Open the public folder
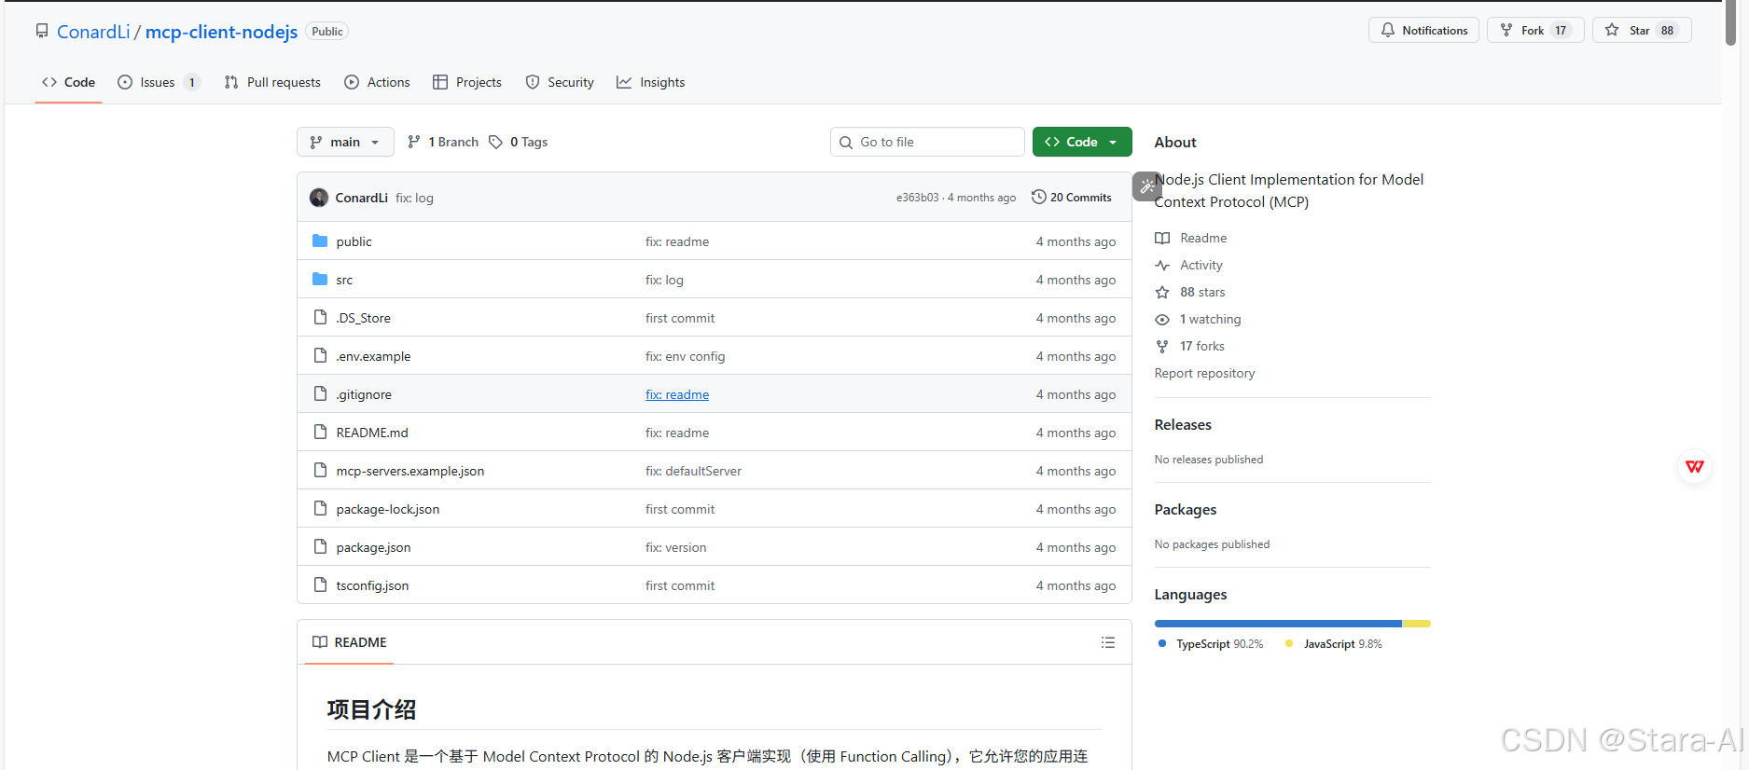Image resolution: width=1749 pixels, height=770 pixels. coord(354,241)
